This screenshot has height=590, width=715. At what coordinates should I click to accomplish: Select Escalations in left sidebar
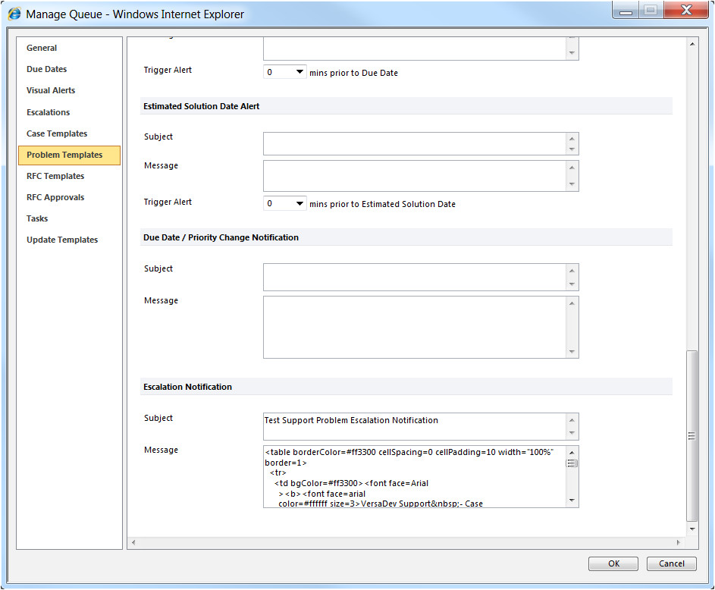pos(48,112)
